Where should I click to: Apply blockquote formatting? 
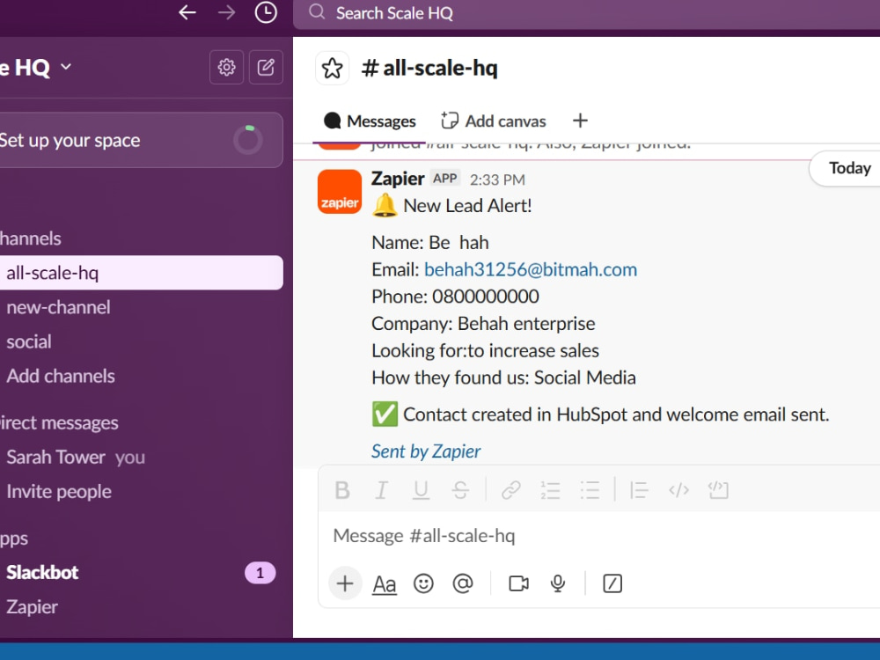pos(639,490)
